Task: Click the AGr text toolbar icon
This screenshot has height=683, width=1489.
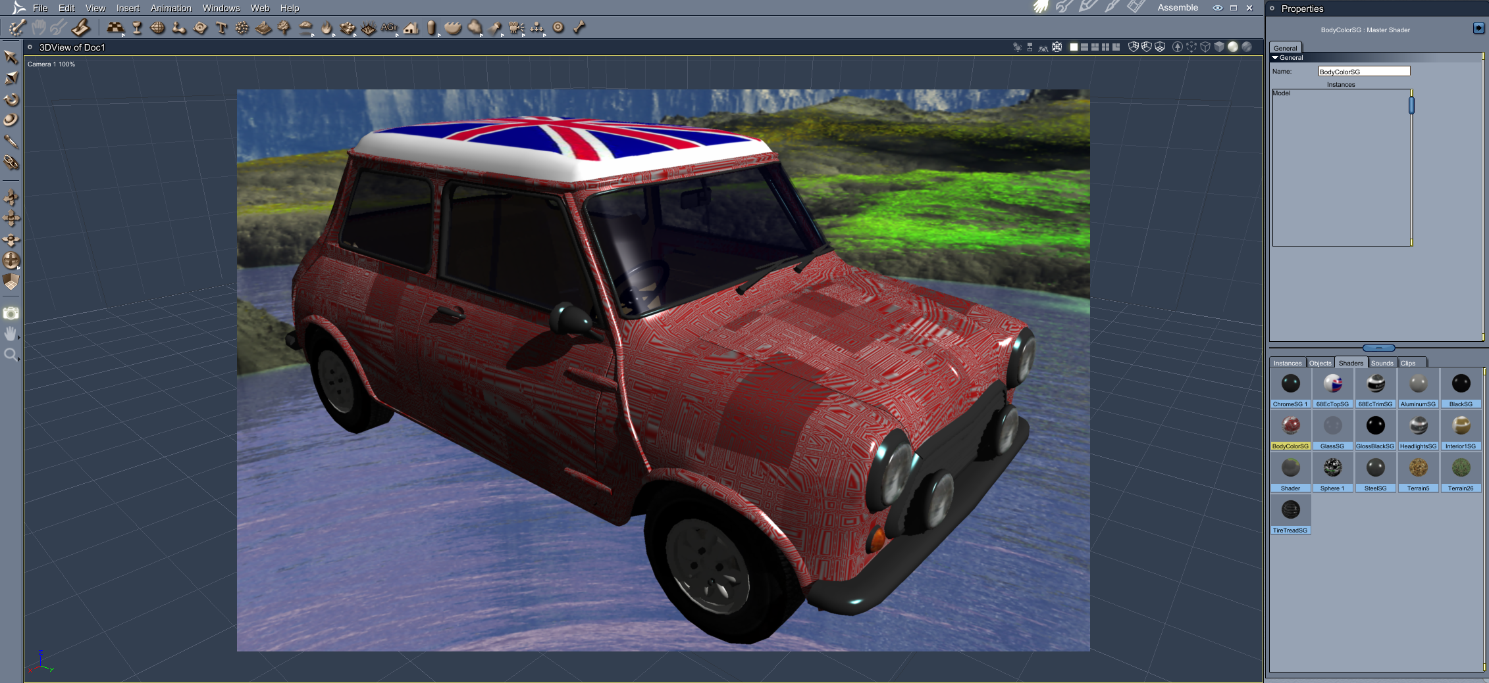Action: (389, 27)
